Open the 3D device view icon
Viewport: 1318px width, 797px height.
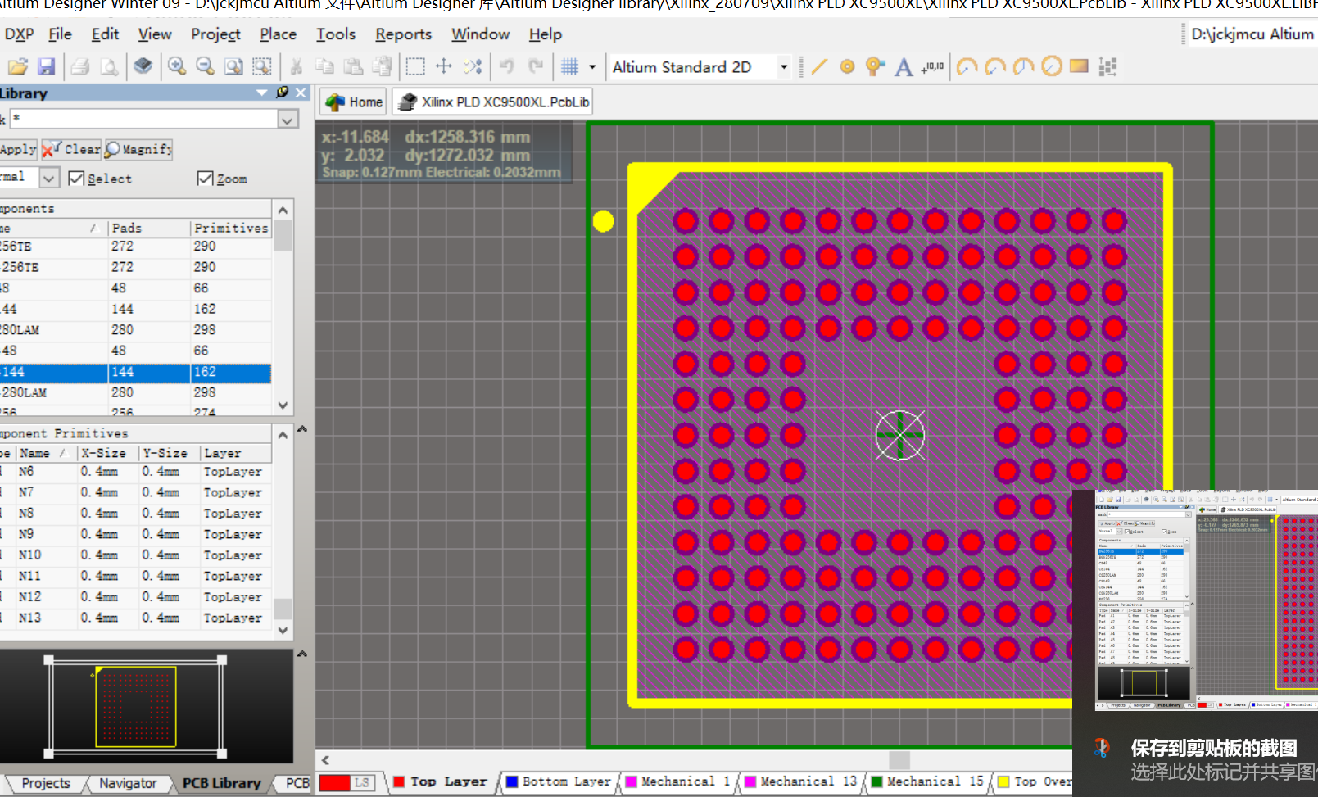point(143,66)
